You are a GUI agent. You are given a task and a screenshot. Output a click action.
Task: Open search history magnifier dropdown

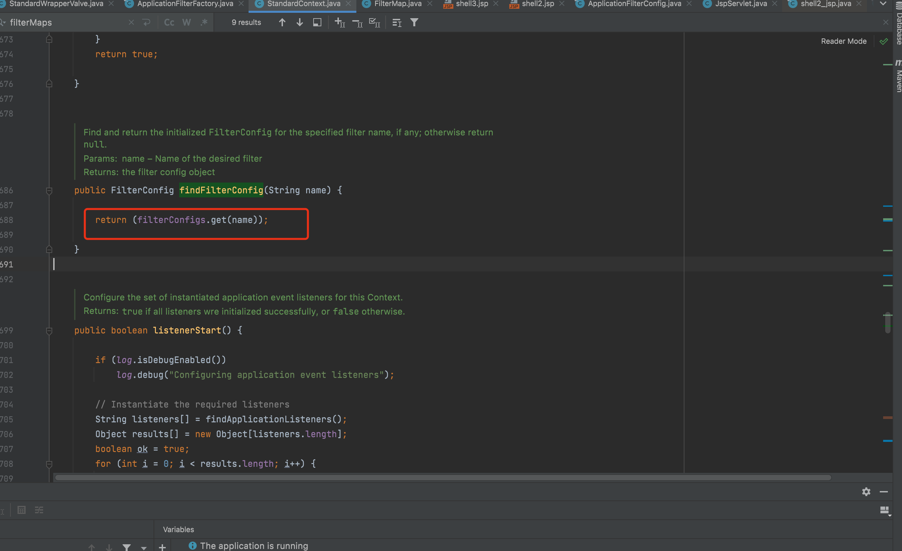pos(3,23)
